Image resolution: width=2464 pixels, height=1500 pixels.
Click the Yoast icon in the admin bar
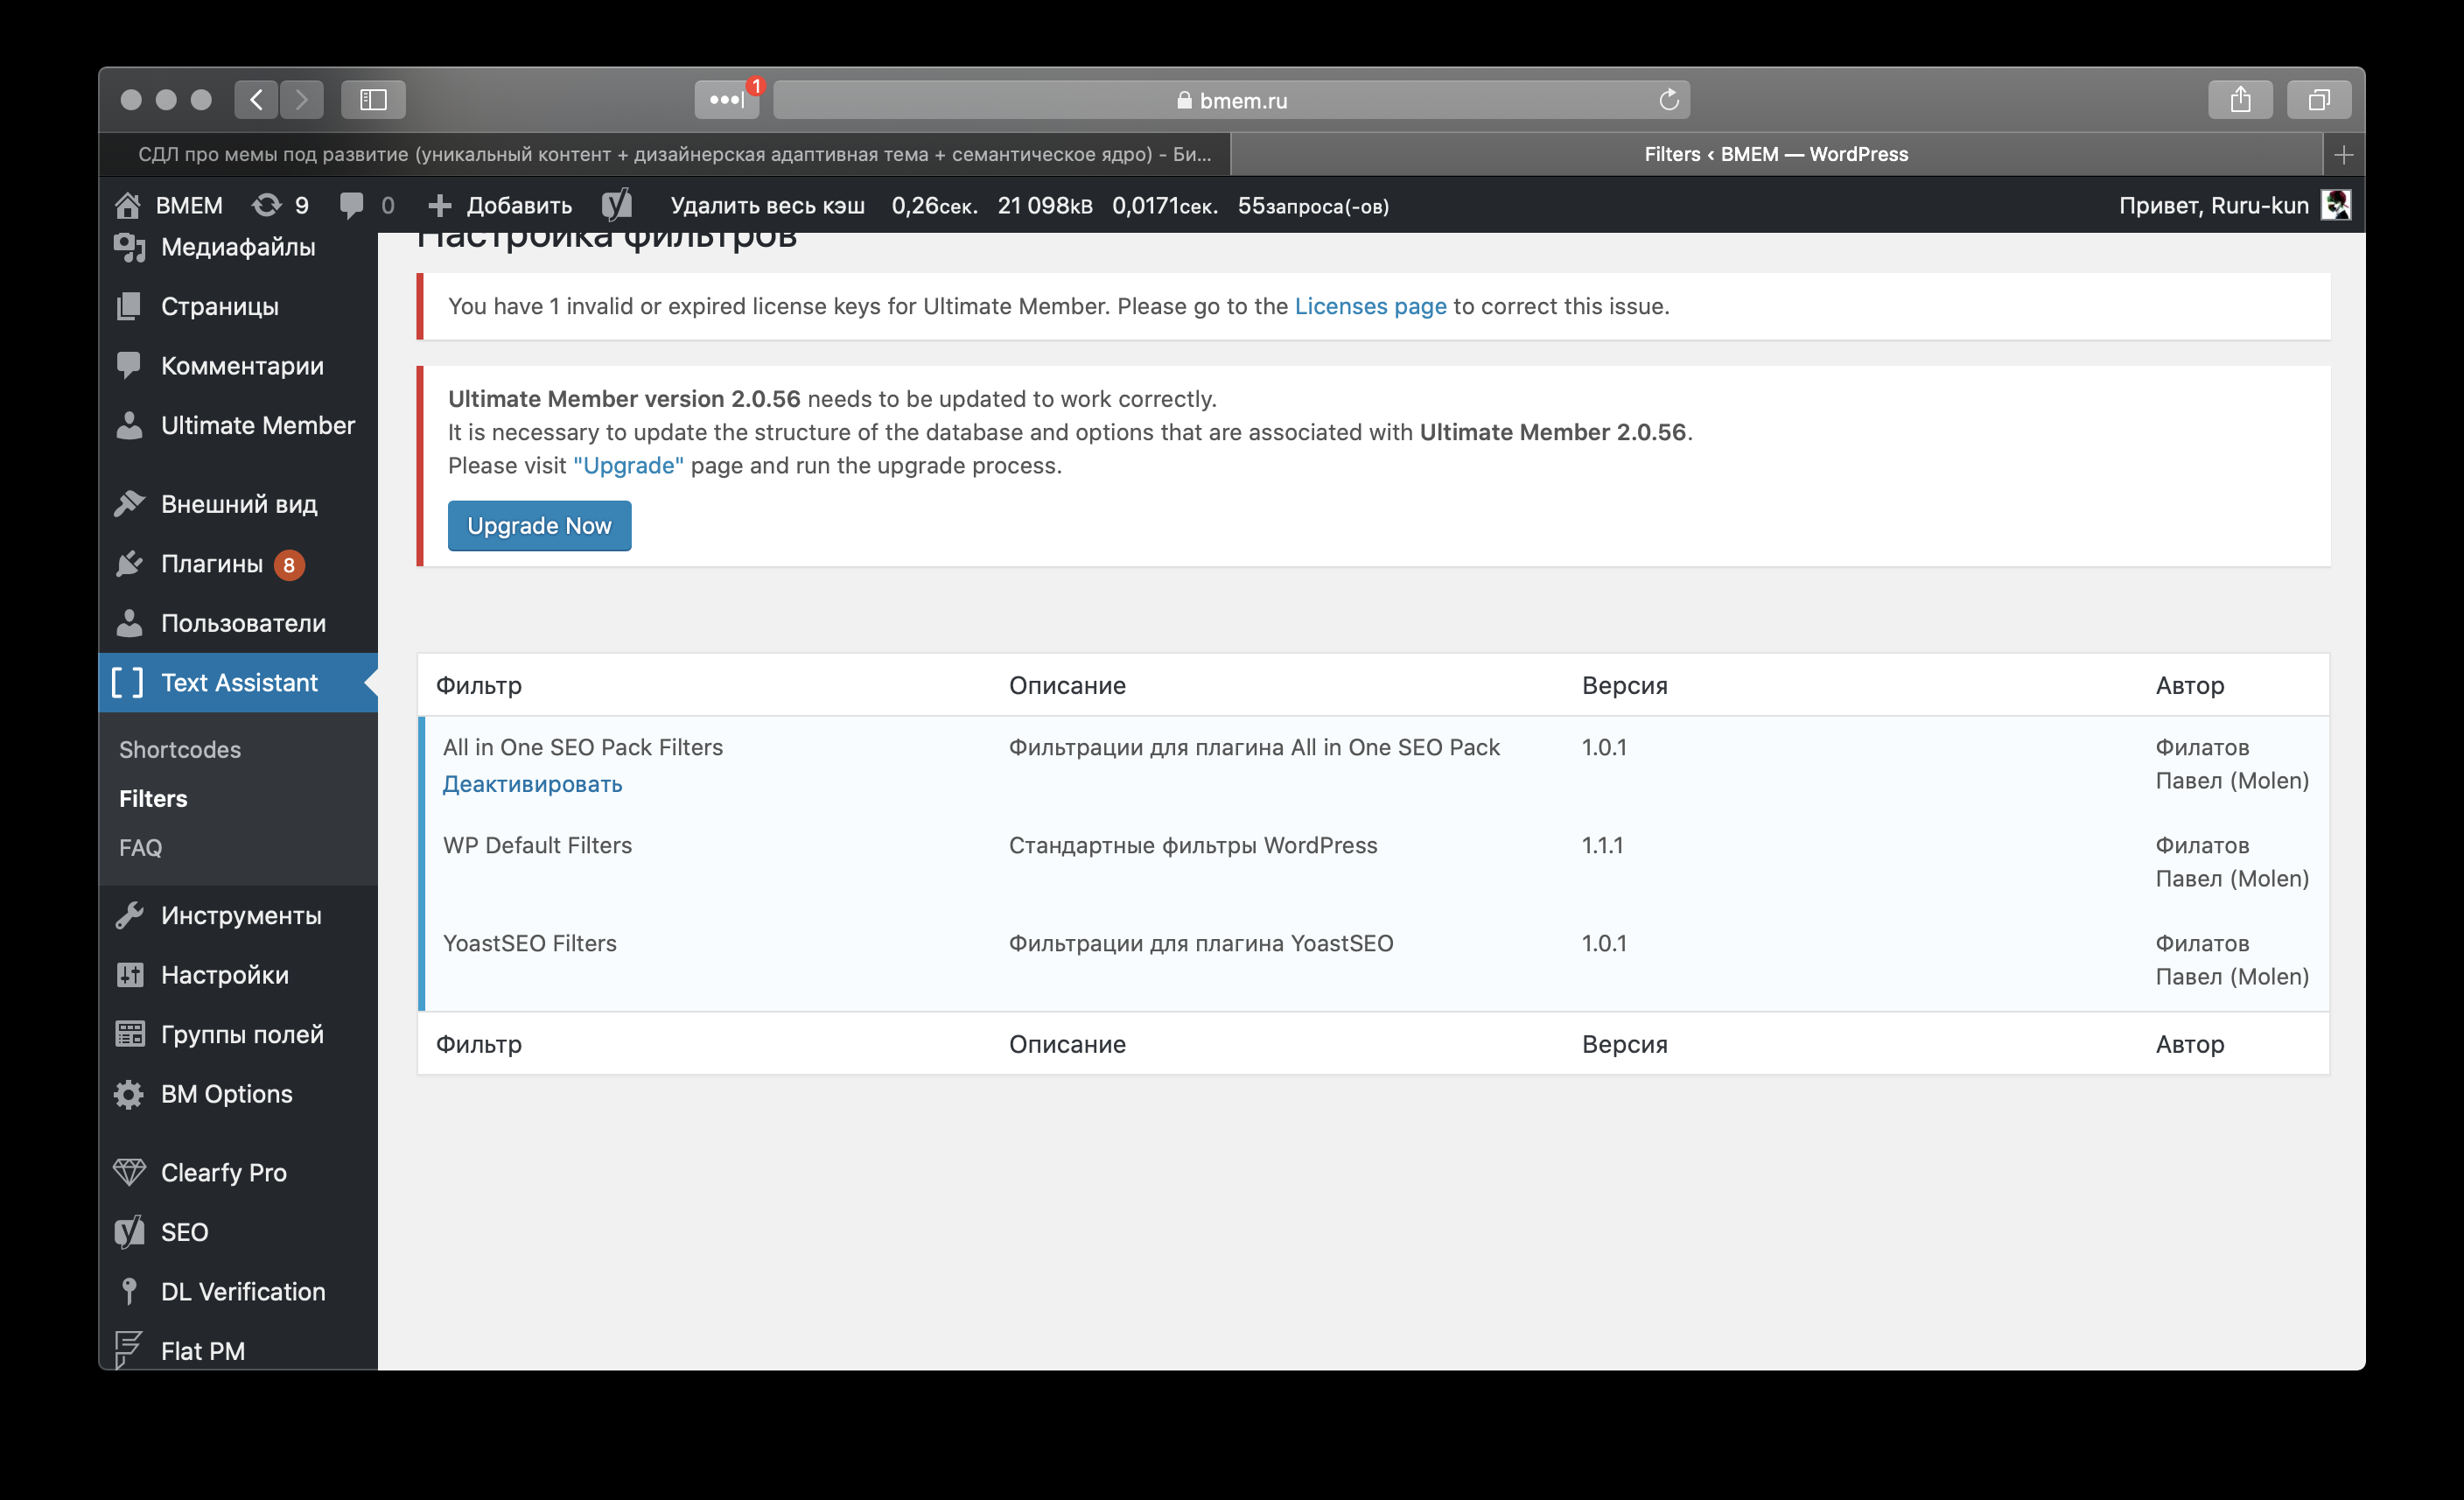coord(617,205)
